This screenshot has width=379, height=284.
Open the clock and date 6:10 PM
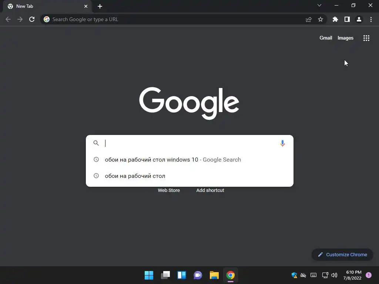pos(352,275)
